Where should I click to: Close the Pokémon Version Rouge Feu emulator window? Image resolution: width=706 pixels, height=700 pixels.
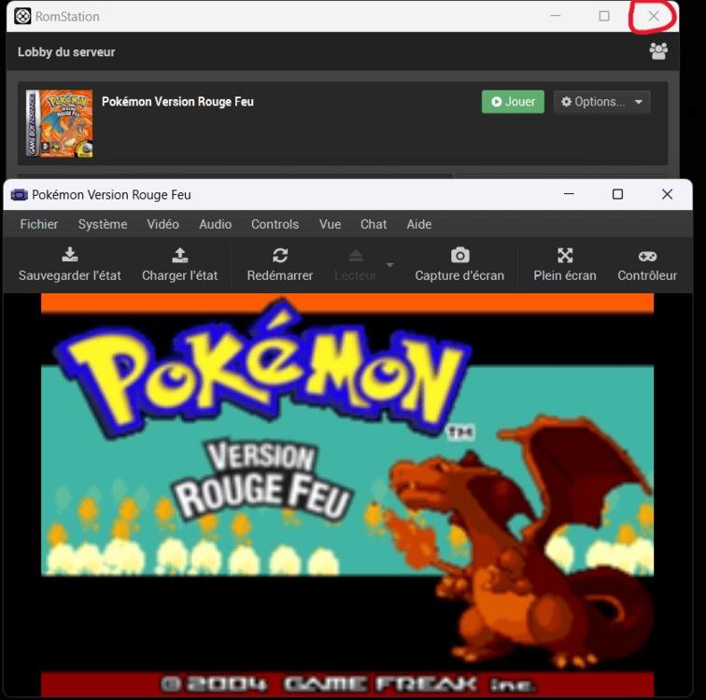668,194
